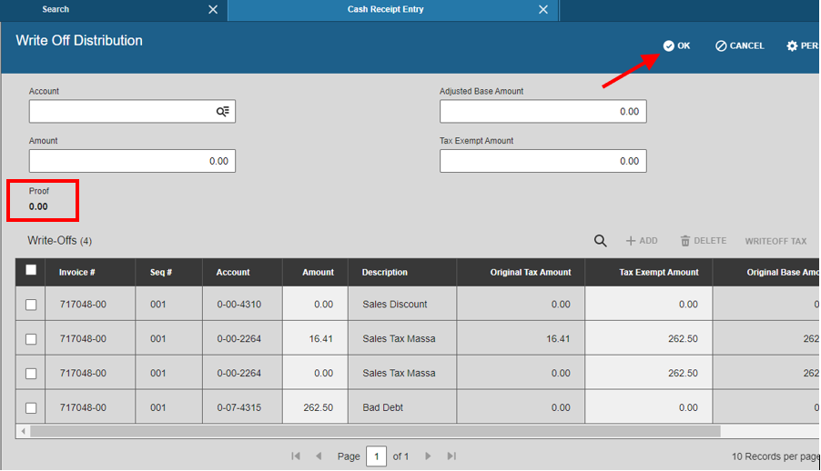Viewport: 821px width, 471px height.
Task: Close the Search tab
Action: pos(213,9)
